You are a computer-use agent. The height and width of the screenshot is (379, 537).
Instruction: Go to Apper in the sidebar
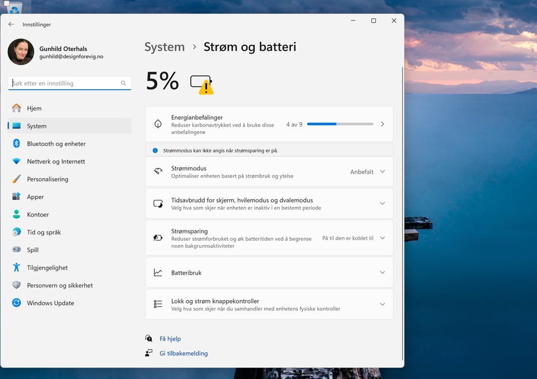35,197
